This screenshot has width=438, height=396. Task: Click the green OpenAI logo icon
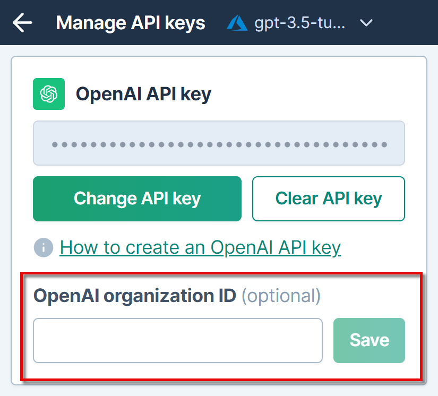coord(49,94)
